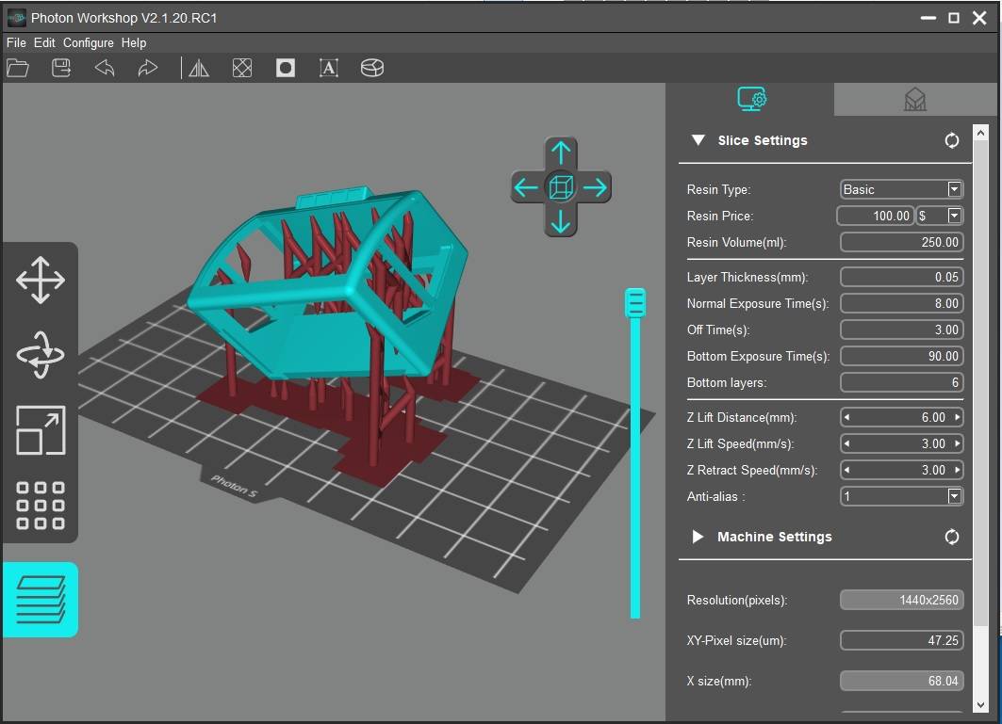Viewport: 1002px width, 724px height.
Task: Click the Redo arrow icon
Action: [148, 68]
